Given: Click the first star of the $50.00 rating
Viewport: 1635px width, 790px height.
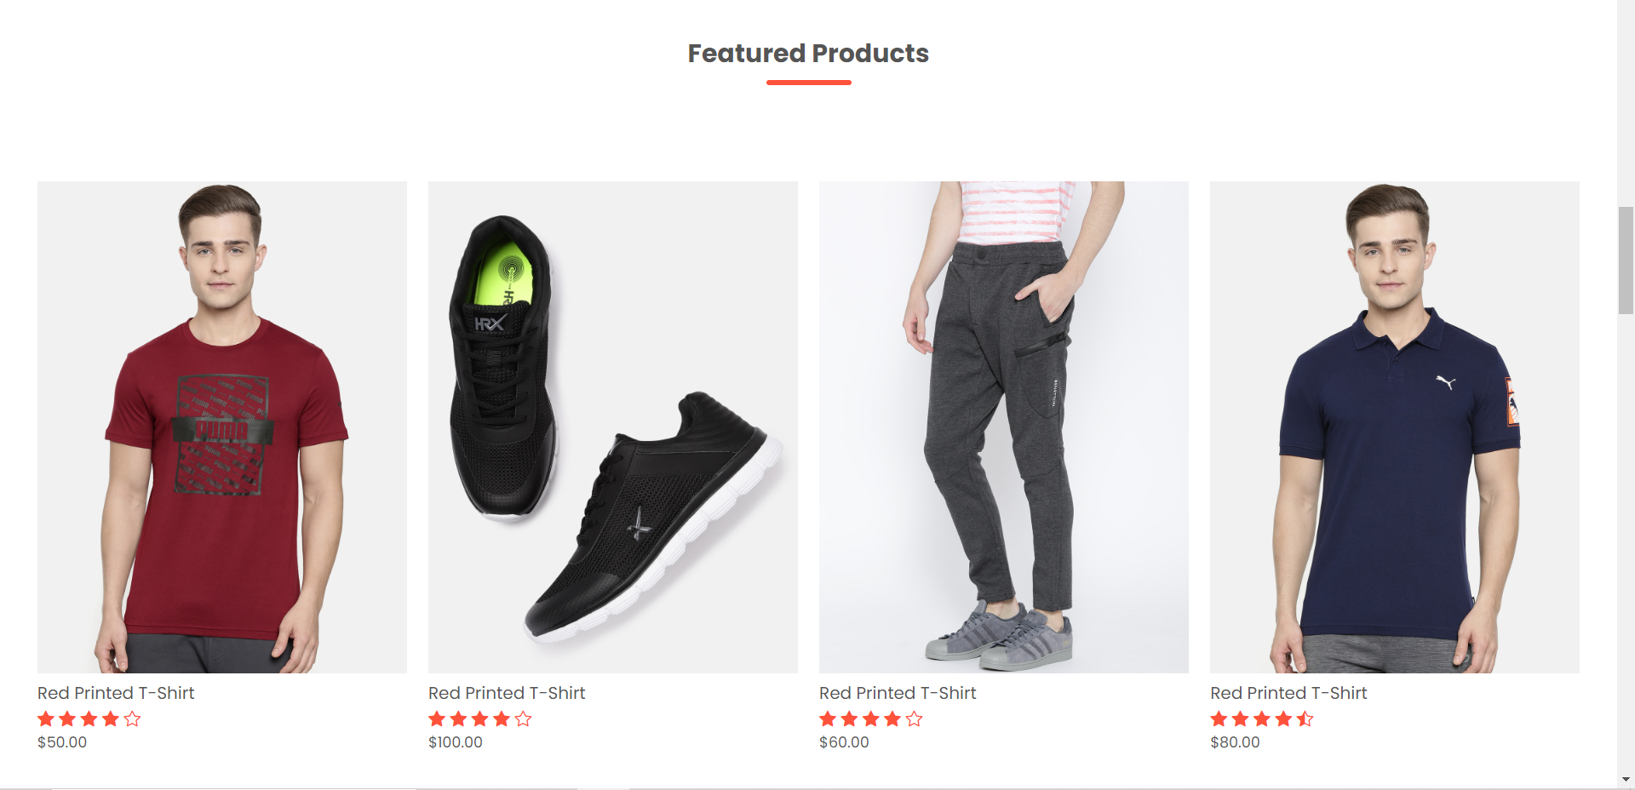Looking at the screenshot, I should coord(46,719).
